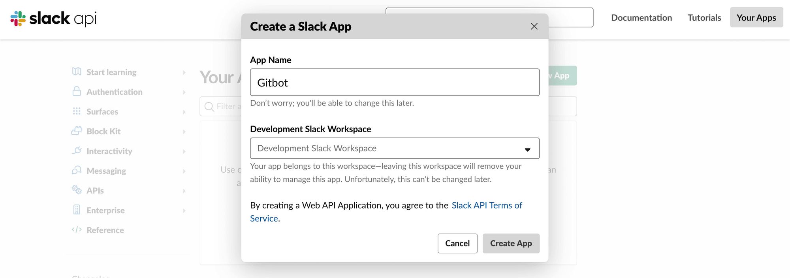
Task: Close the Create a Slack App dialog
Action: click(x=534, y=26)
